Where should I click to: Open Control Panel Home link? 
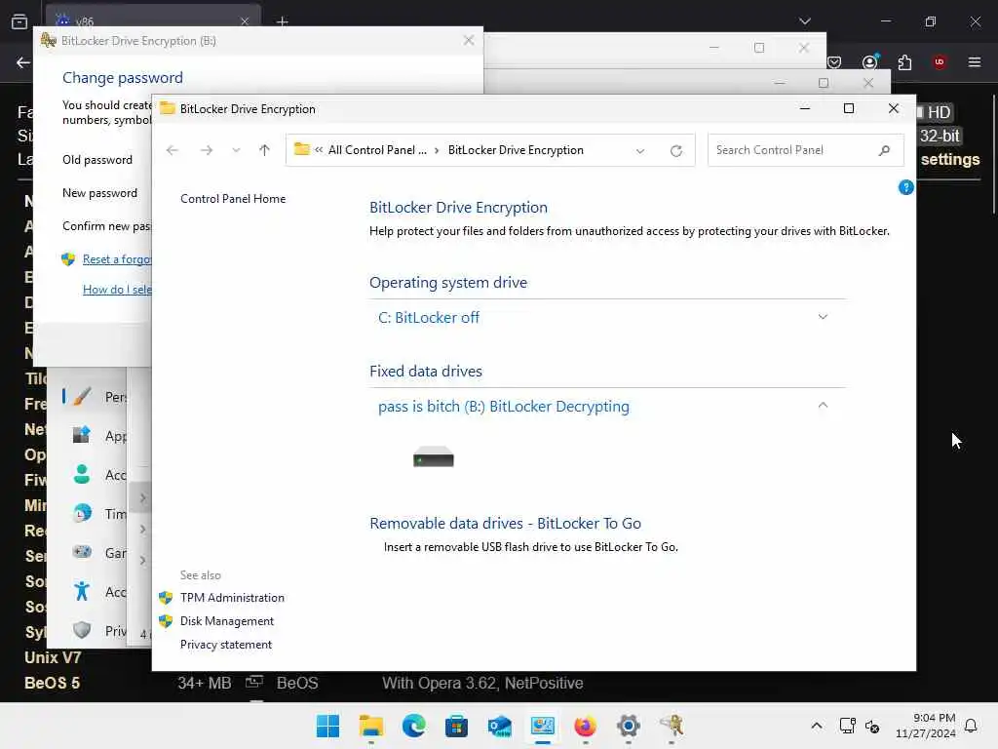point(233,199)
